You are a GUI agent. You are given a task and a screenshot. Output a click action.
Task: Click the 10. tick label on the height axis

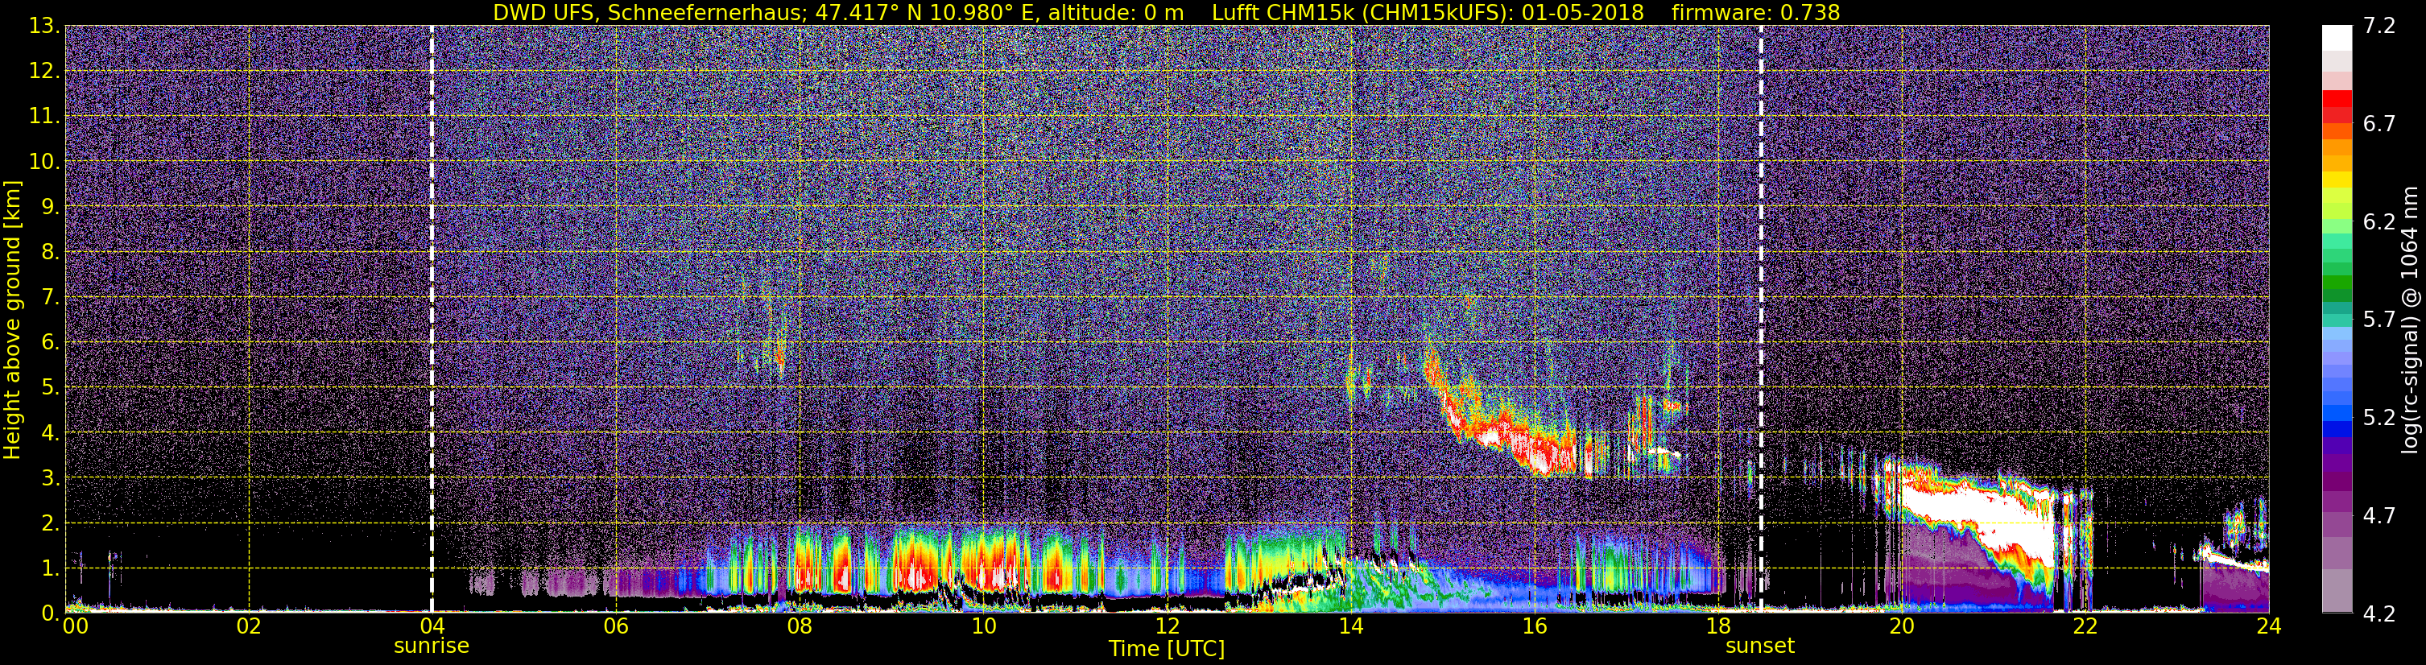[44, 162]
